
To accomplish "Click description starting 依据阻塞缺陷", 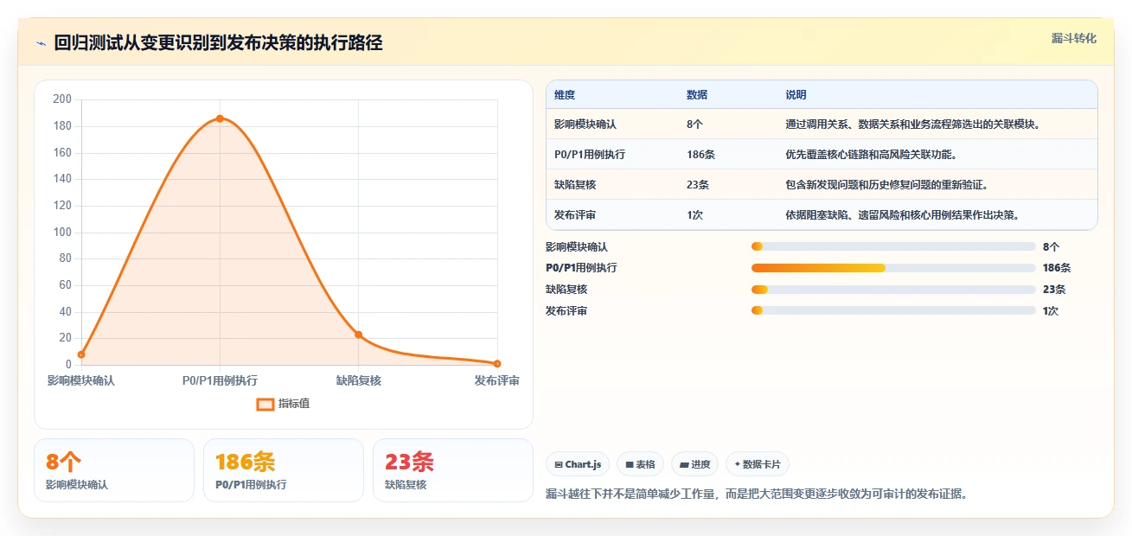I will pos(902,215).
